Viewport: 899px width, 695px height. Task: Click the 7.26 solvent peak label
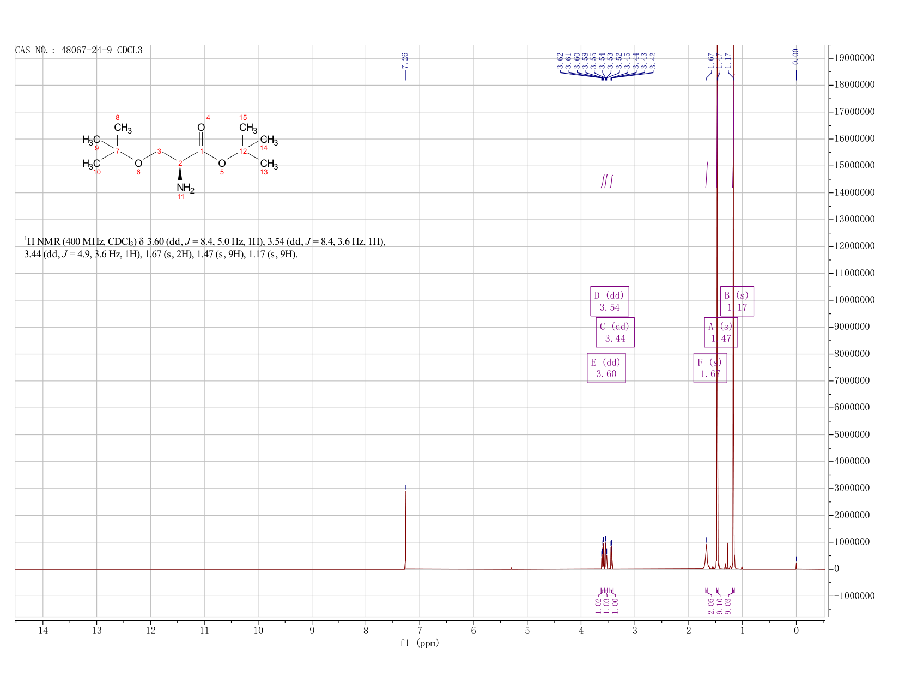[405, 60]
